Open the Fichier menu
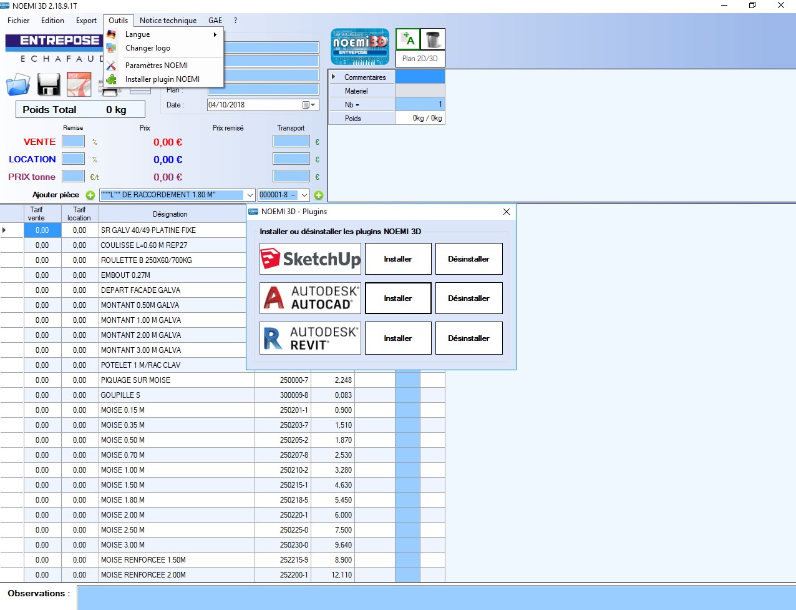Image resolution: width=796 pixels, height=610 pixels. (x=19, y=21)
